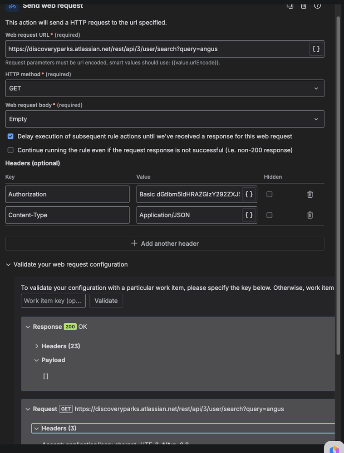Click the Content-Type key field
Image resolution: width=344 pixels, height=453 pixels.
click(x=67, y=215)
